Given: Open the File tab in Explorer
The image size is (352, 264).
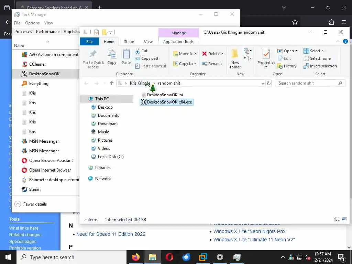Looking at the screenshot, I should [x=89, y=42].
